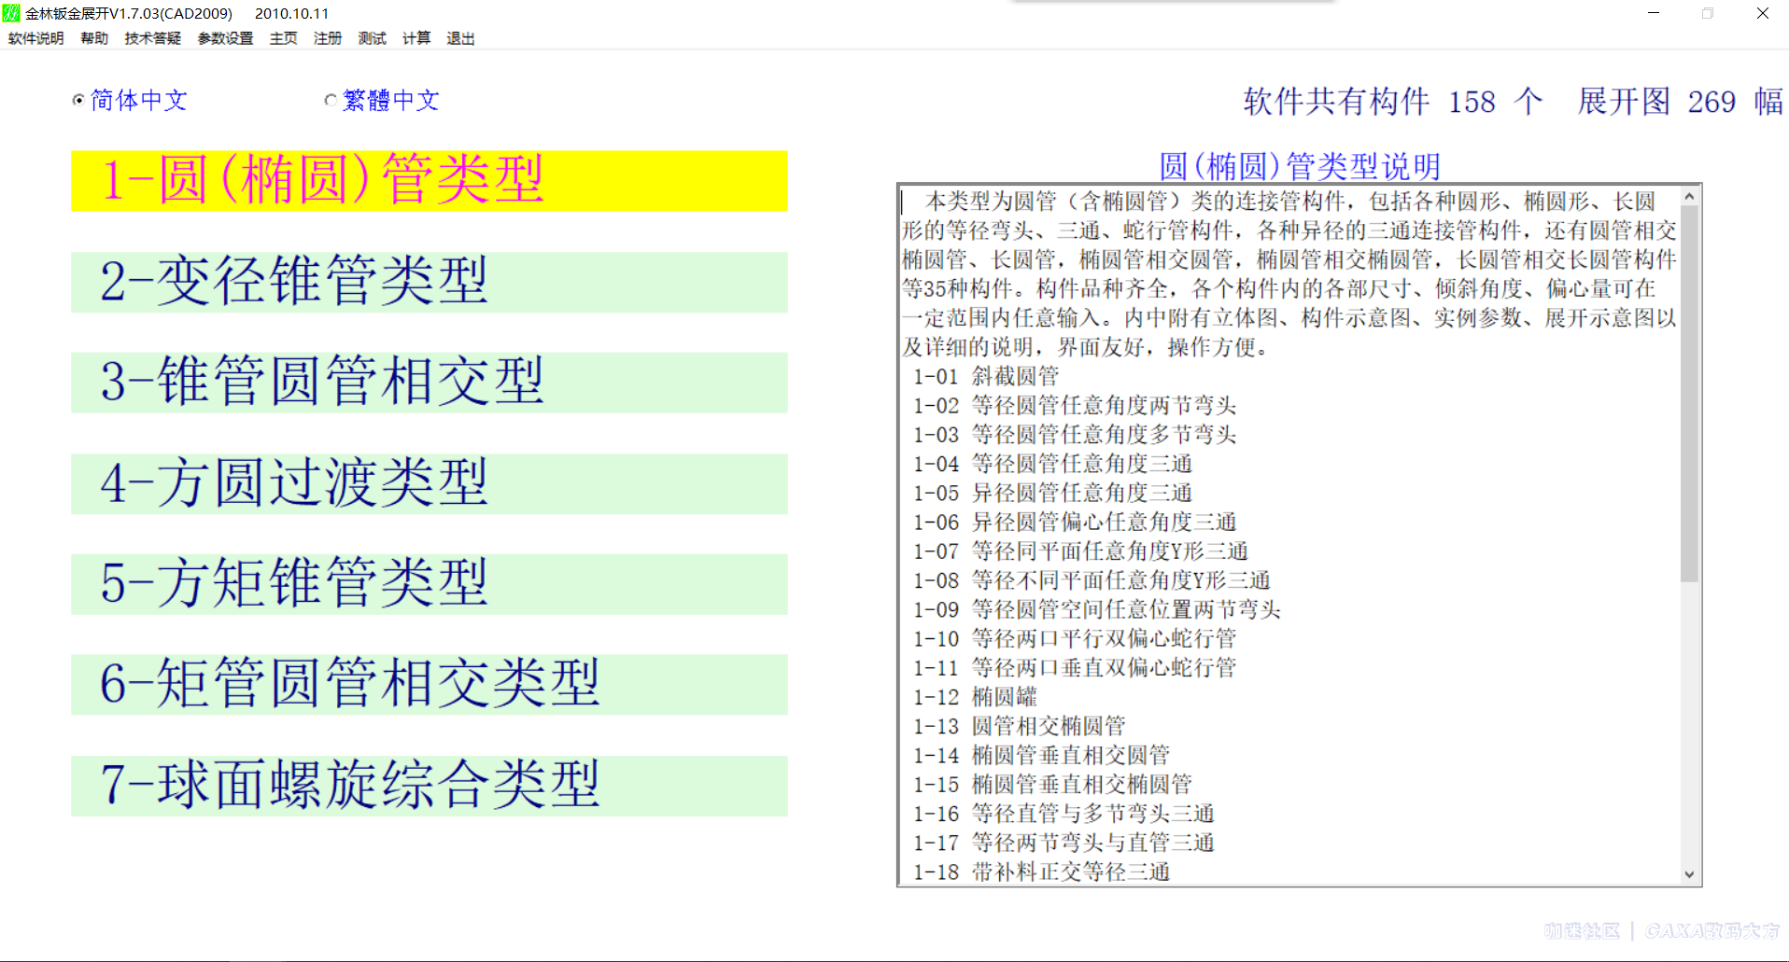The height and width of the screenshot is (962, 1789).
Task: Select the 简体中文 radio button
Action: pos(78,100)
